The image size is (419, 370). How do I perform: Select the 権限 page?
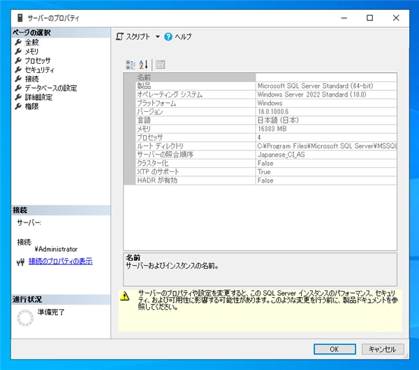[32, 106]
